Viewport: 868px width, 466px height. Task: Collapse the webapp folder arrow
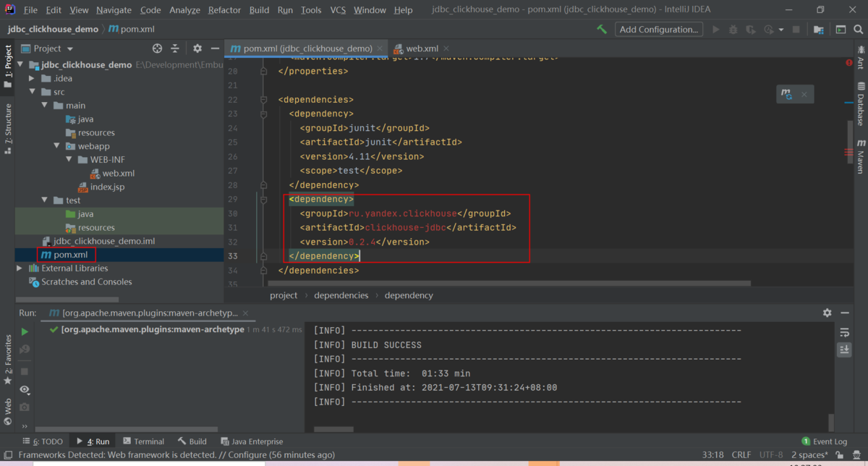pos(56,146)
